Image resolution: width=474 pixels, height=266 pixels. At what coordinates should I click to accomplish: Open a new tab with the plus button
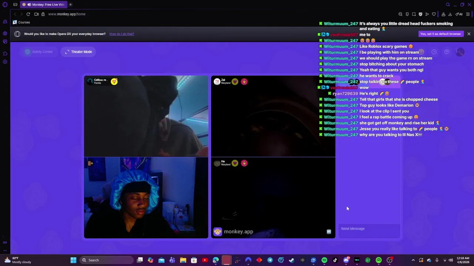click(x=70, y=4)
